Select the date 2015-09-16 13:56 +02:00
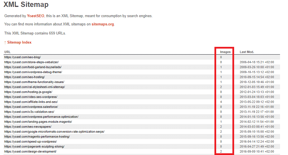The height and width of the screenshot is (155, 288). pos(257,136)
